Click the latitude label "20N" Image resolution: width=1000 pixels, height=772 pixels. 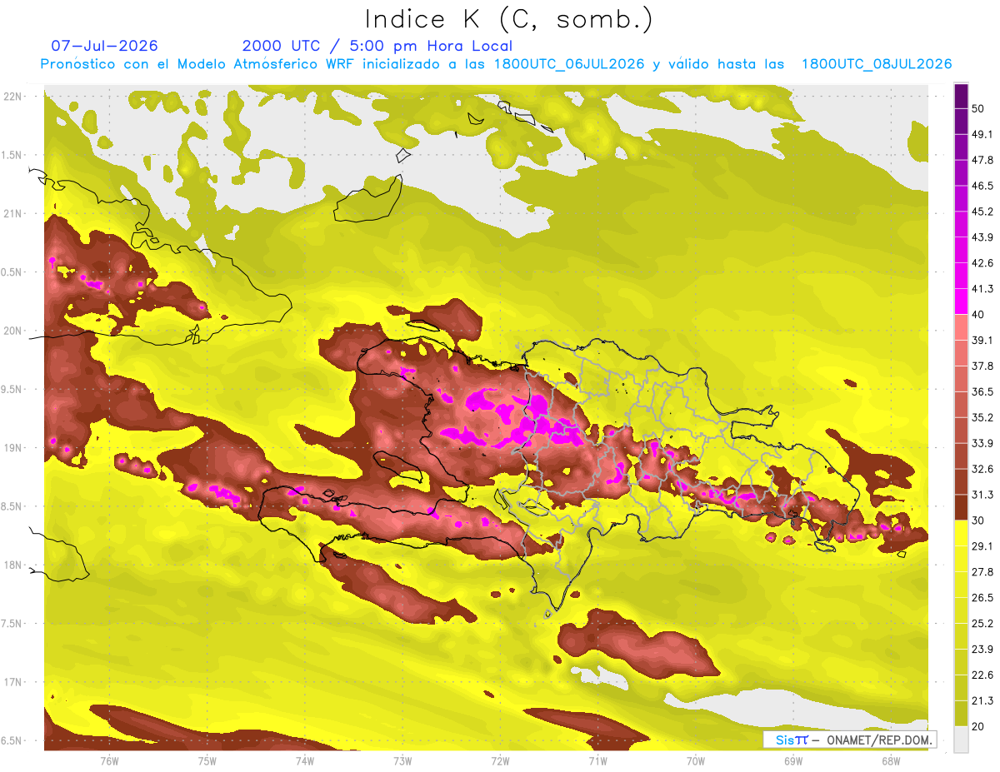[12, 331]
